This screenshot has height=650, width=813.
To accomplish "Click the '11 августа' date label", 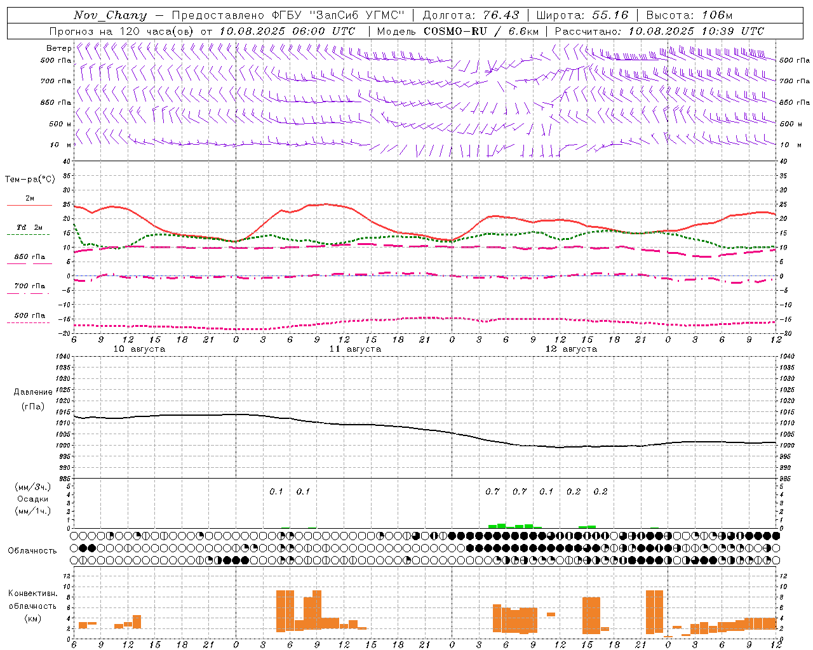I will tap(355, 349).
